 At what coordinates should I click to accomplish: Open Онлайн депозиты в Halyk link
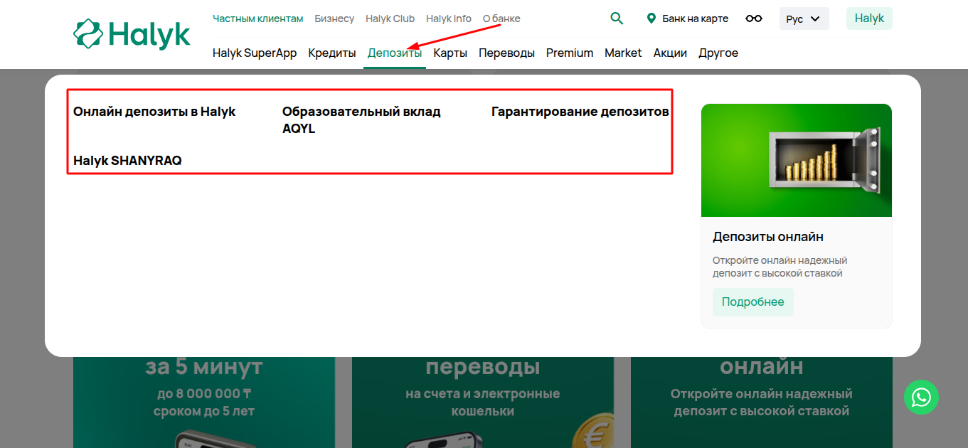(154, 112)
